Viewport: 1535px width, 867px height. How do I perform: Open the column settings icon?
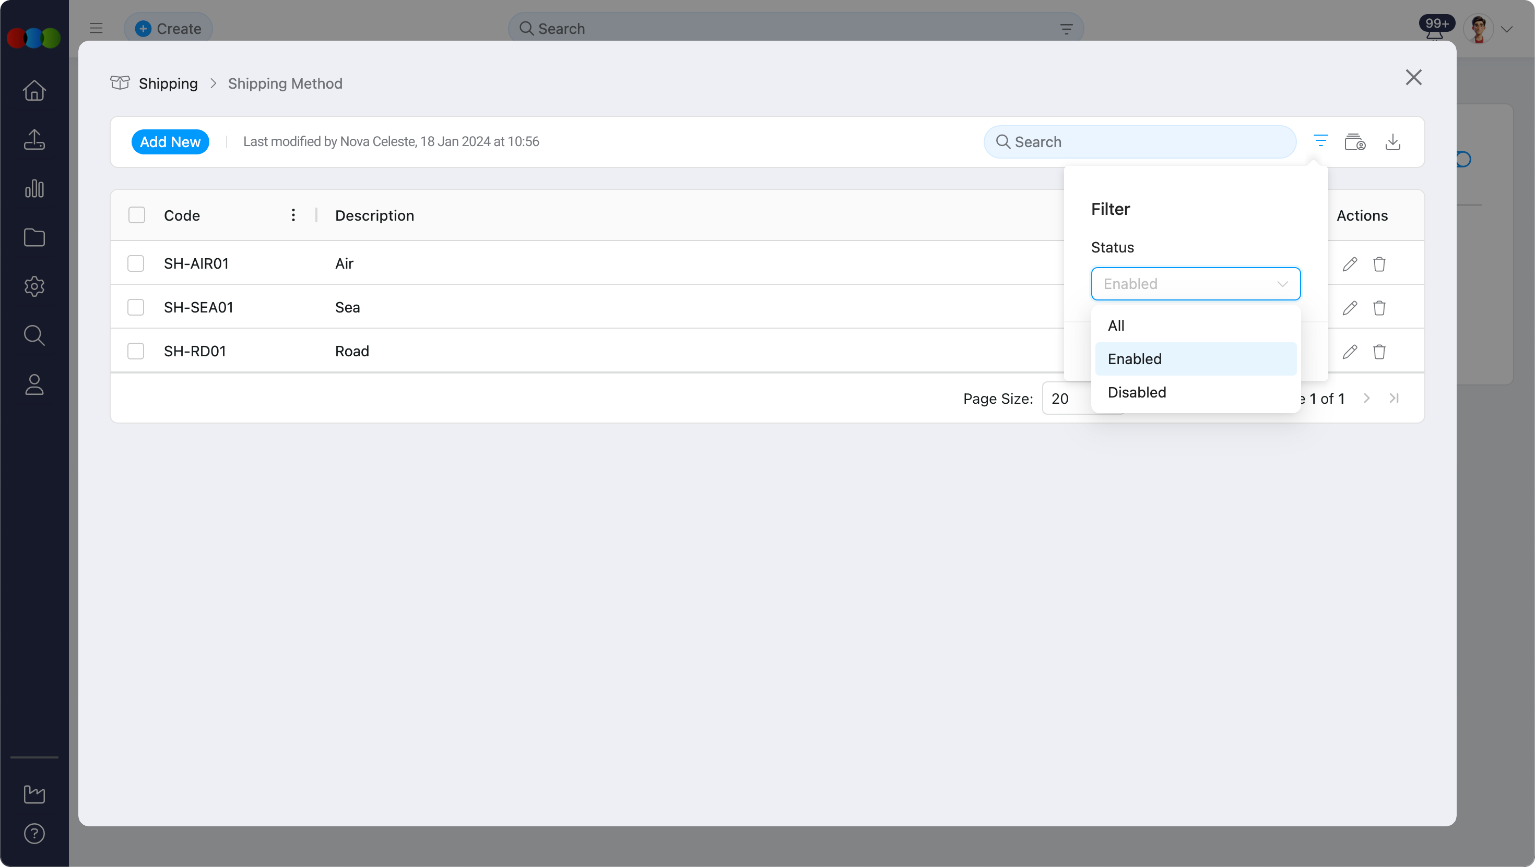click(1354, 142)
